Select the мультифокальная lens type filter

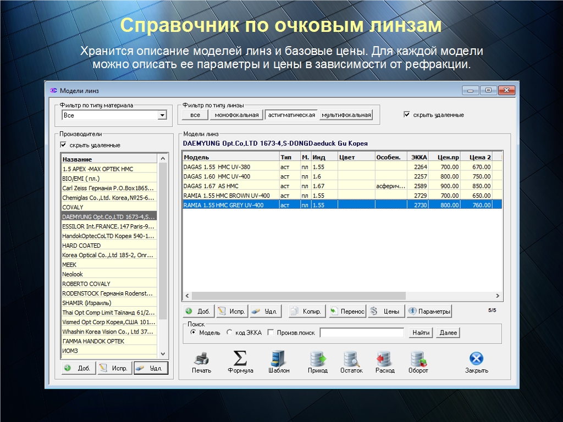tap(346, 115)
